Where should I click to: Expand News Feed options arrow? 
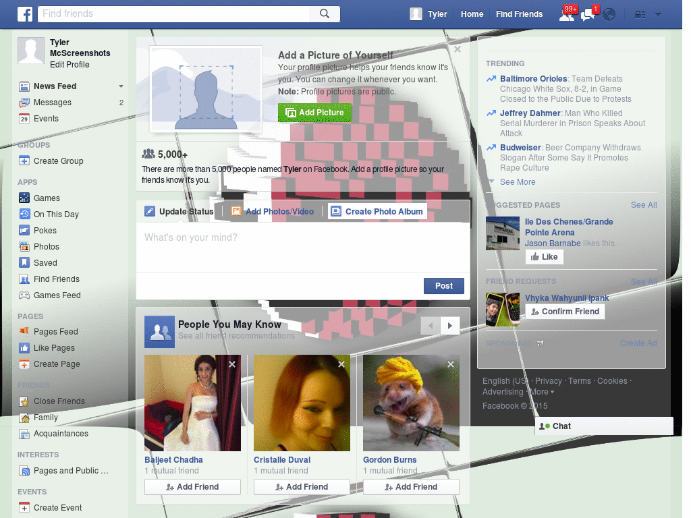[x=121, y=86]
